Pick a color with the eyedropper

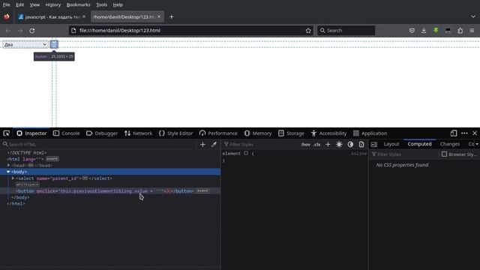(214, 145)
